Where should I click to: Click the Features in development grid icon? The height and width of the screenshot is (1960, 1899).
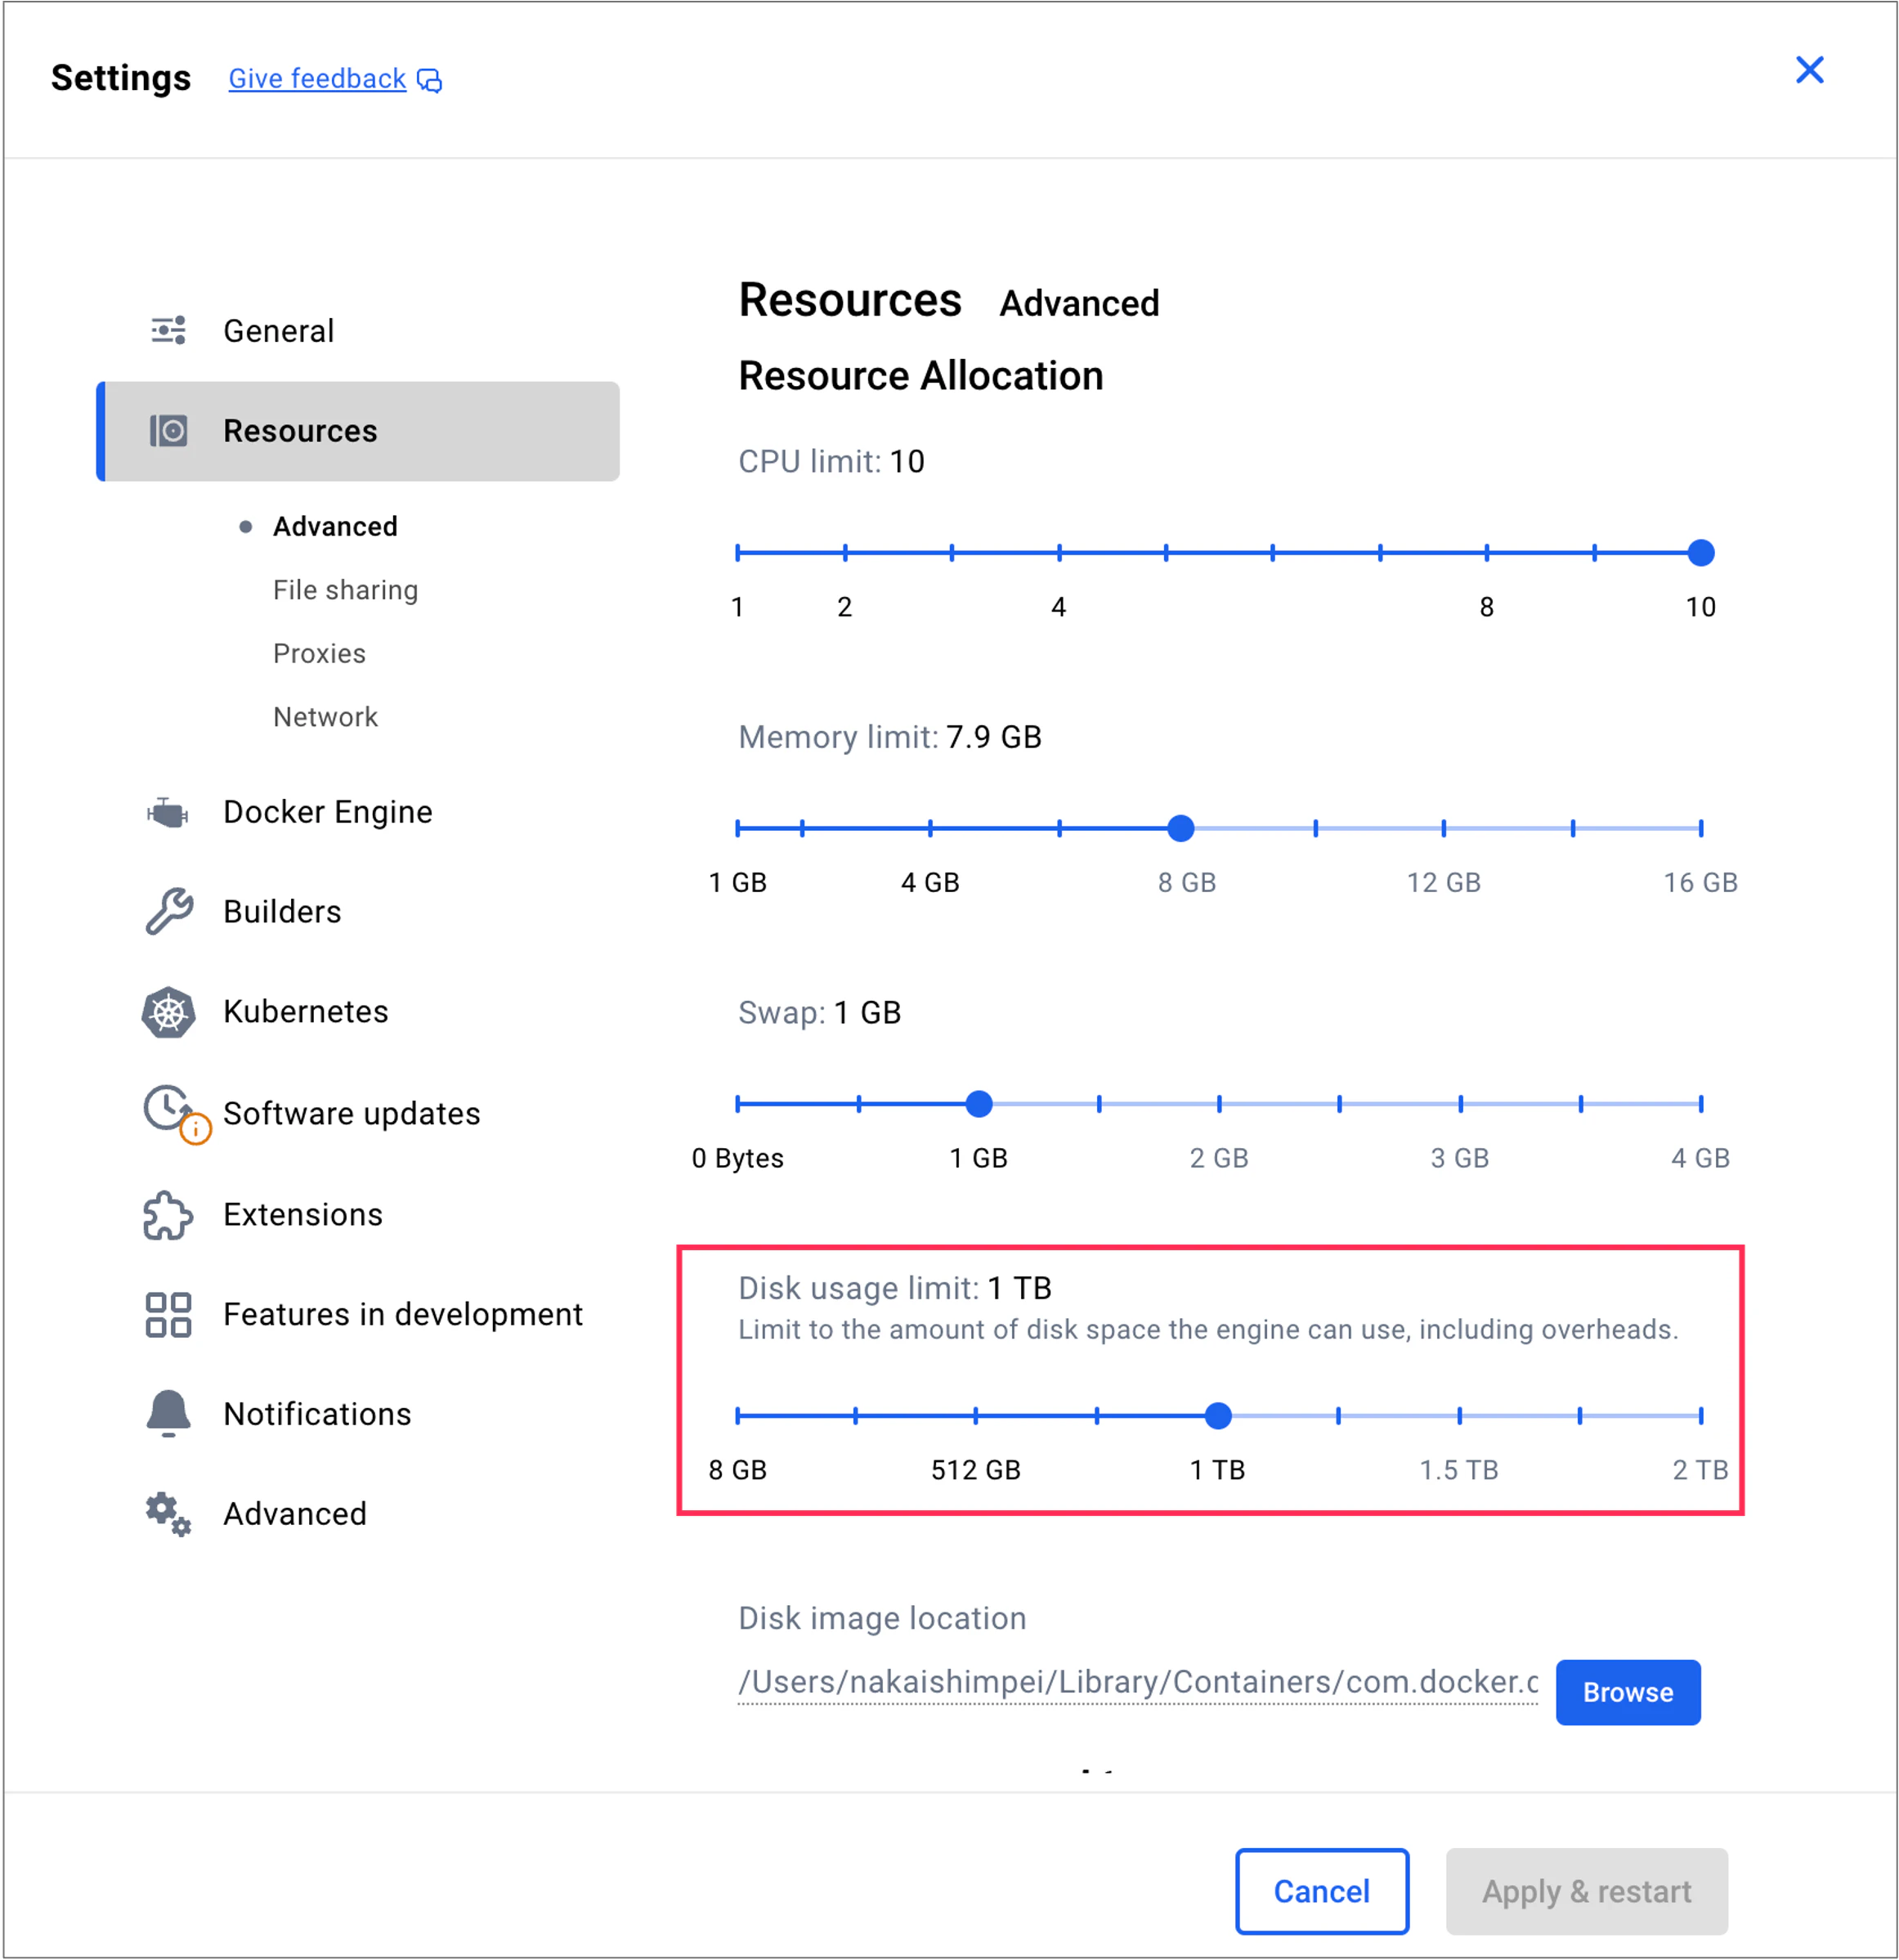168,1314
